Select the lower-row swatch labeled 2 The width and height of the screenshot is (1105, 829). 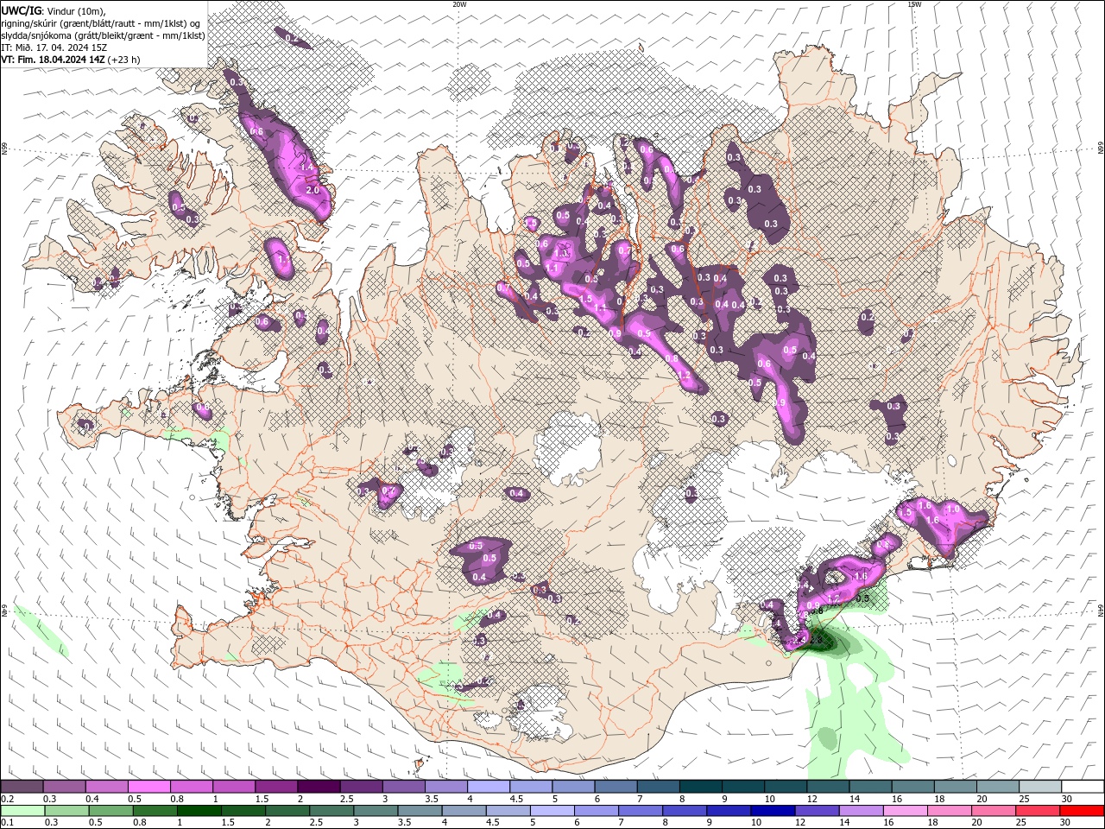point(287,811)
